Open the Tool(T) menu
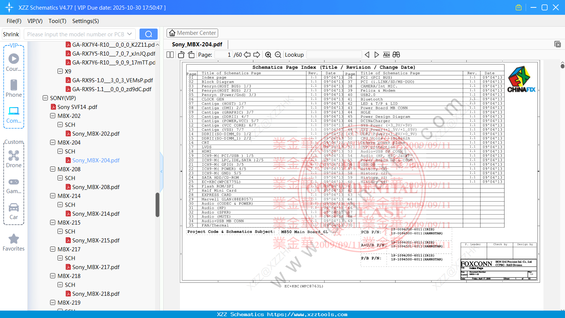The width and height of the screenshot is (565, 318). pos(58,21)
